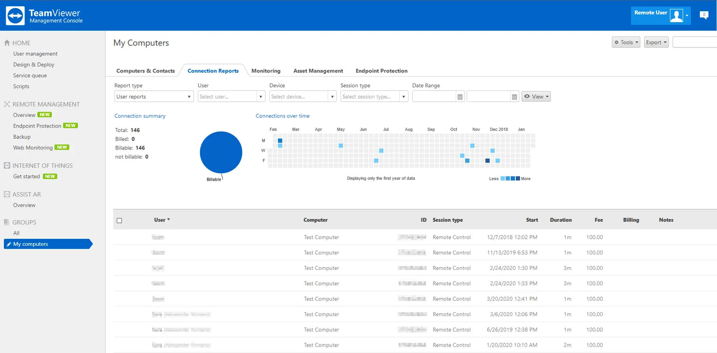This screenshot has width=717, height=353.
Task: Open the Monitoring tab
Action: 266,71
